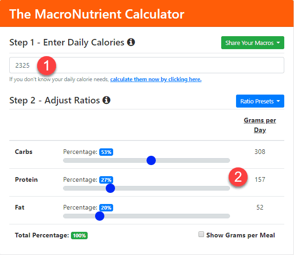Click the Protein 27% percentage badge
Screen dimensions: 294x255
click(x=106, y=179)
